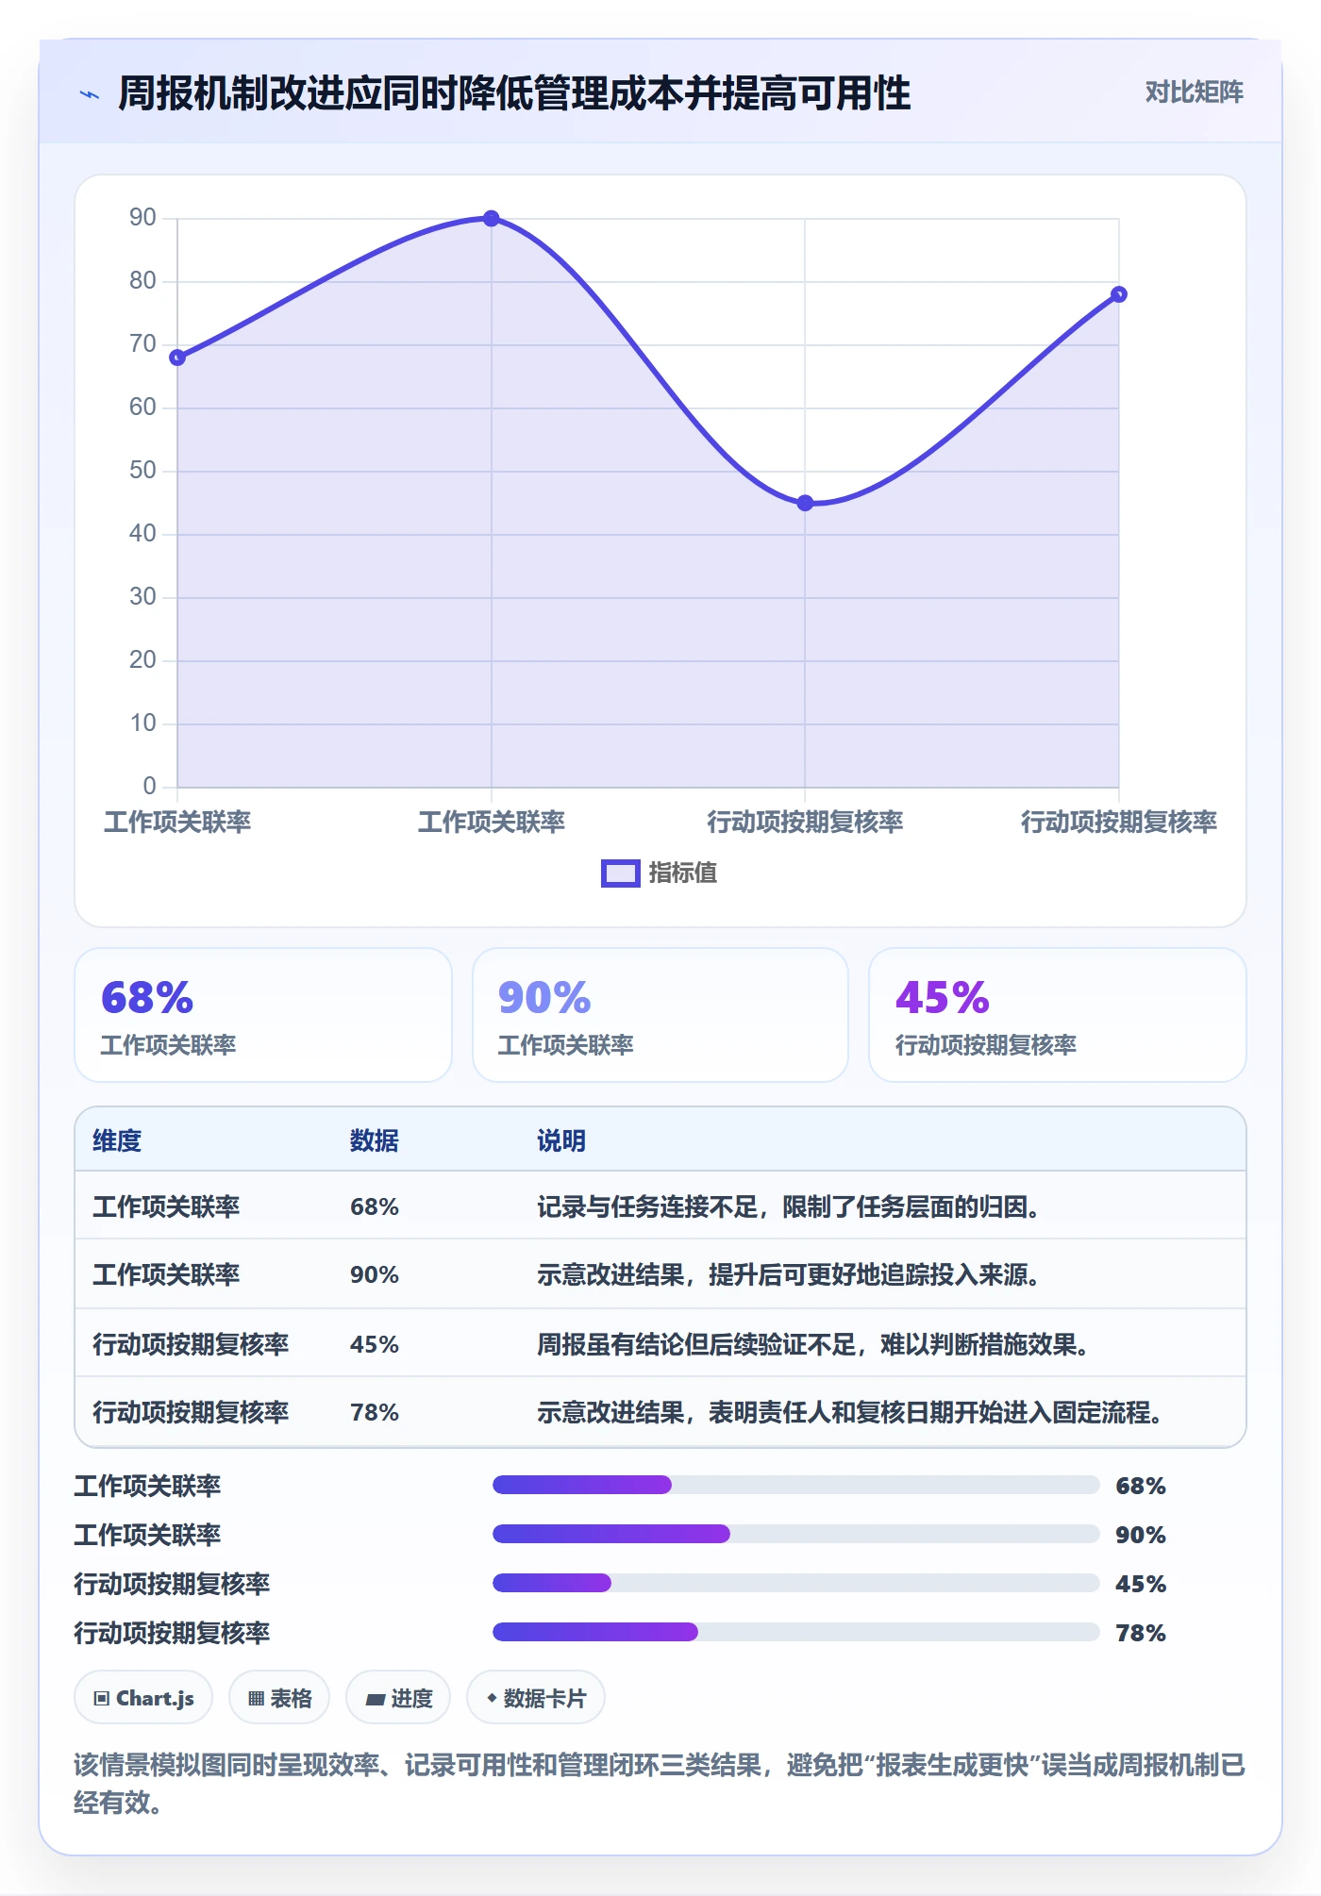Click the 指标值 legend color box
The image size is (1321, 1896).
pos(621,873)
